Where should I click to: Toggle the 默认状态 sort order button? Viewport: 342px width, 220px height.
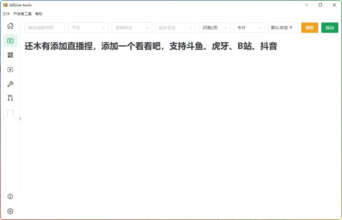click(283, 28)
